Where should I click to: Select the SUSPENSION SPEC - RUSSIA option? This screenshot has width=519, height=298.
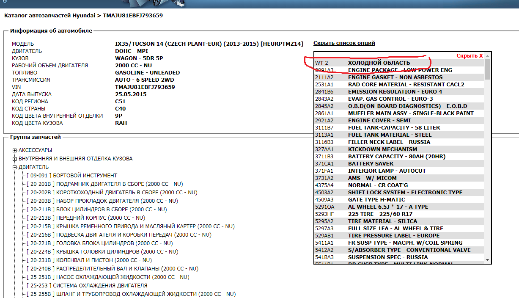pyautogui.click(x=399, y=257)
